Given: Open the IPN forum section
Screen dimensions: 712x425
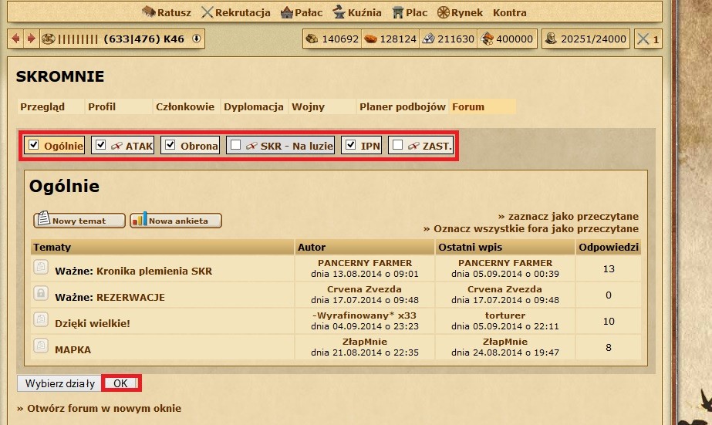Looking at the screenshot, I should [x=370, y=147].
